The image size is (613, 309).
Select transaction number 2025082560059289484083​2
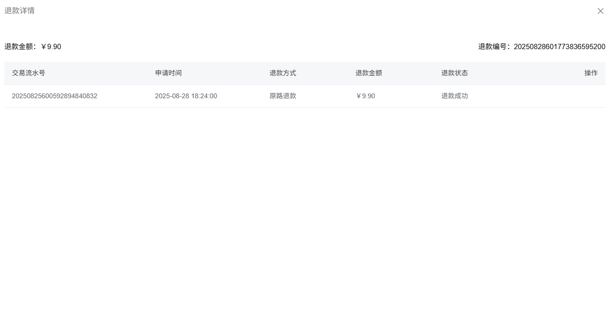(54, 96)
